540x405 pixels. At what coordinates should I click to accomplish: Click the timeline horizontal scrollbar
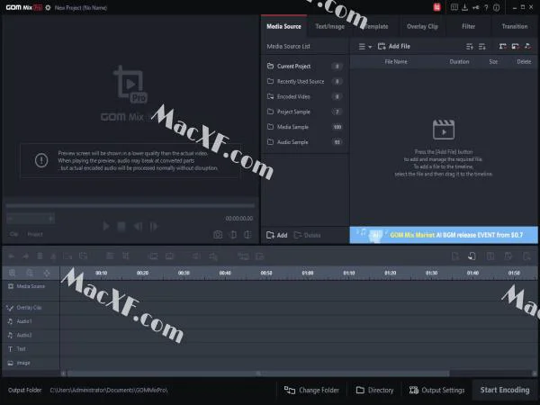tap(258, 373)
